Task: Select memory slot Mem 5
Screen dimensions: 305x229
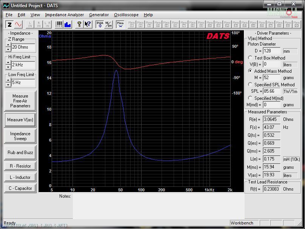Action: point(166,24)
